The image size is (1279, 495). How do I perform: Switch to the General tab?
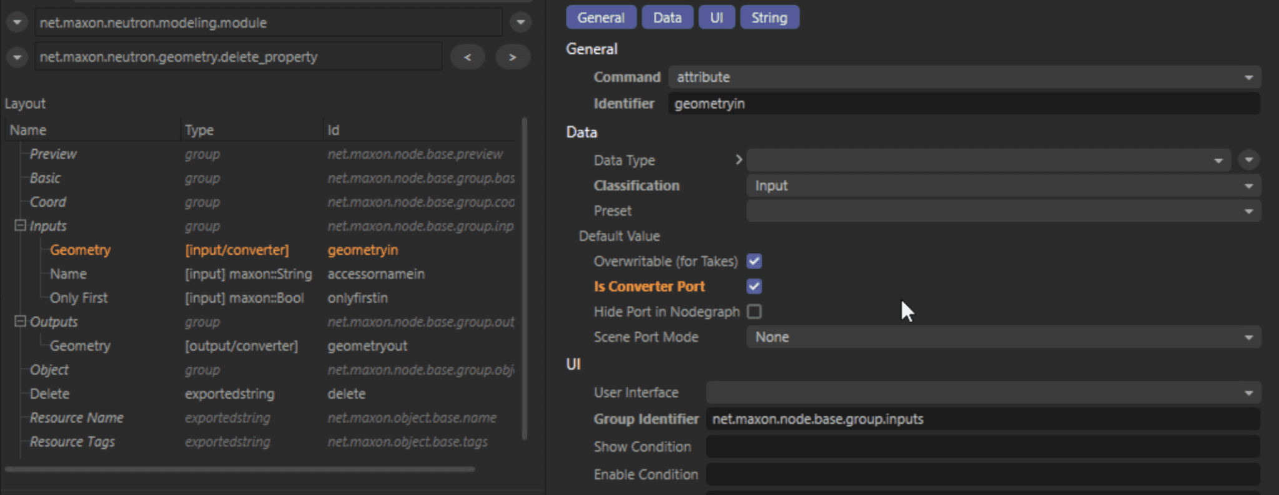601,17
